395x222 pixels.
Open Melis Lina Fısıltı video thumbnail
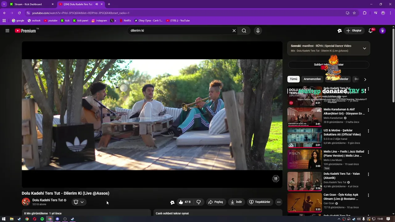(x=305, y=159)
